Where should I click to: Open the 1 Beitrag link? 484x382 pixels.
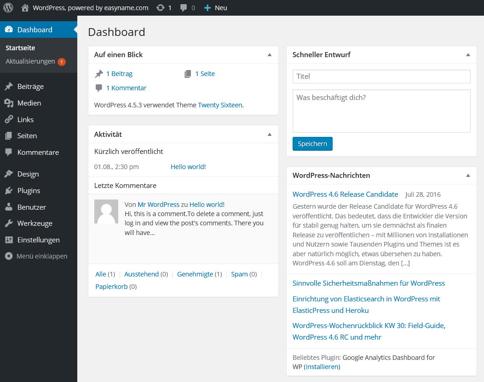click(120, 74)
